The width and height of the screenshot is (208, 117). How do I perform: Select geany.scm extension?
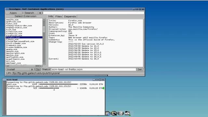pos(24,49)
